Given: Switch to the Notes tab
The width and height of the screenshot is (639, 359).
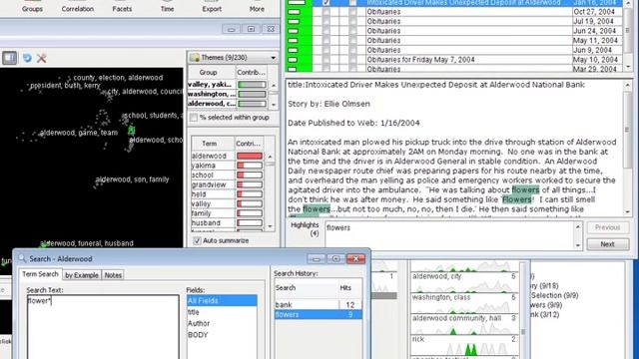Looking at the screenshot, I should (113, 275).
